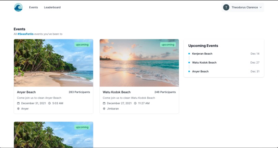Click the Anyer Beach card title

click(26, 92)
